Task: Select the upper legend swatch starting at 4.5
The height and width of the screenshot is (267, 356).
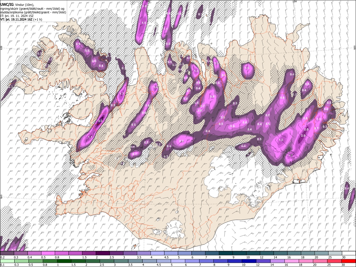Action: click(x=171, y=253)
